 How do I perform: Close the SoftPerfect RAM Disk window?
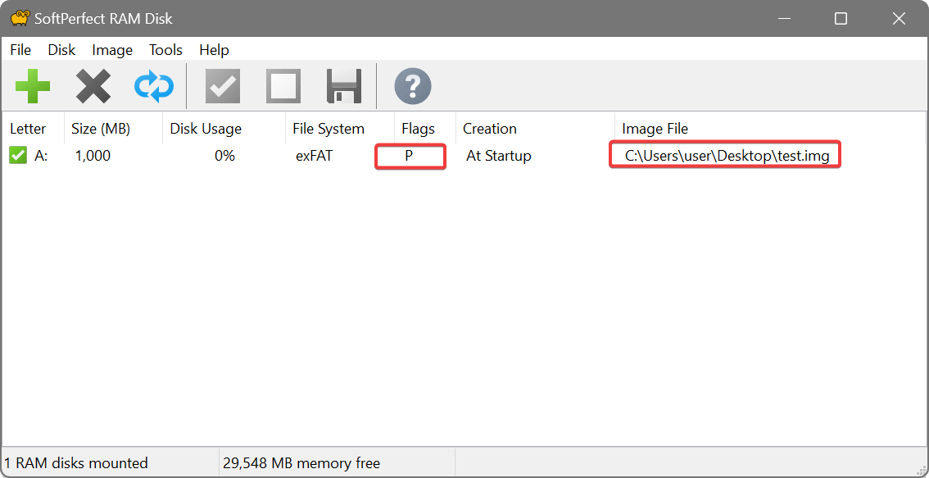899,18
